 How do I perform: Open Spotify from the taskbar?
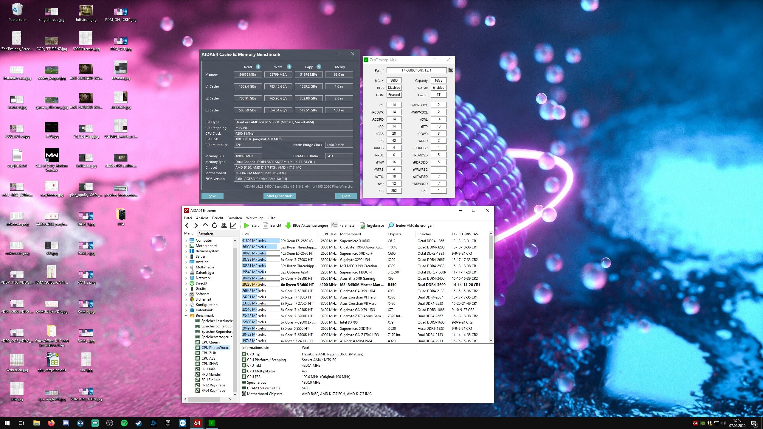[x=124, y=423]
